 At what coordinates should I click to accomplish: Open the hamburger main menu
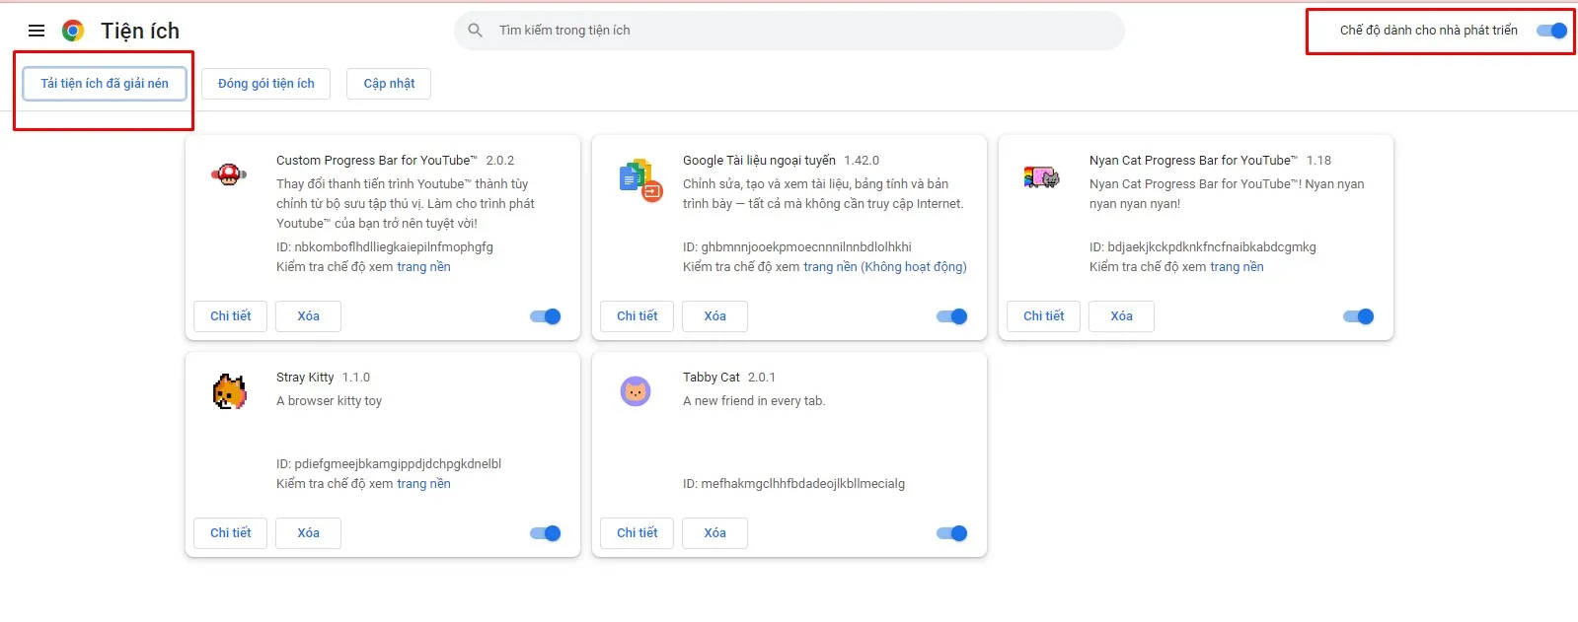pyautogui.click(x=37, y=31)
